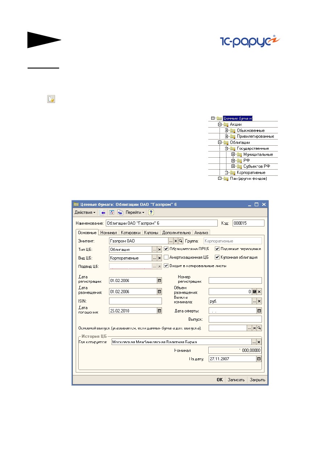Toggle Купонная облигация checkbox
317x449 pixels.
pos(217,257)
